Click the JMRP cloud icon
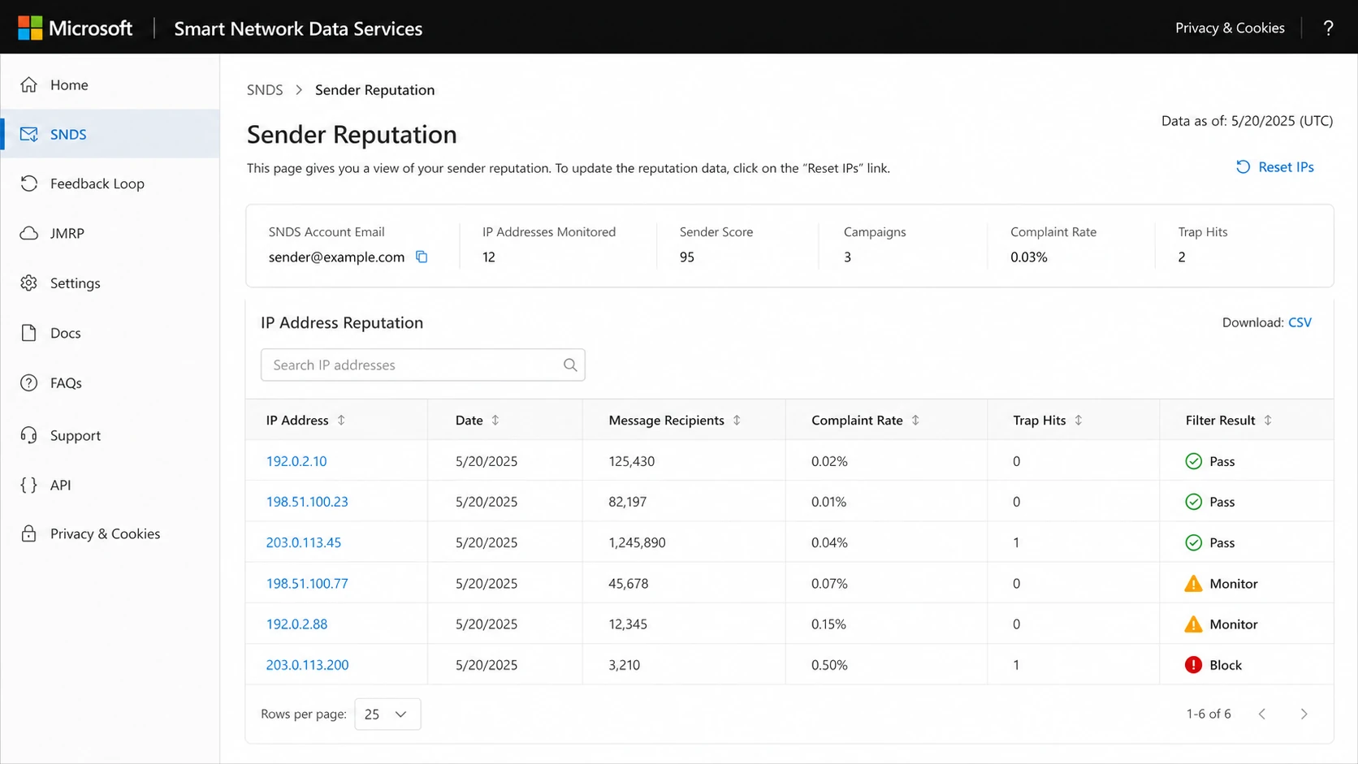 (x=29, y=233)
